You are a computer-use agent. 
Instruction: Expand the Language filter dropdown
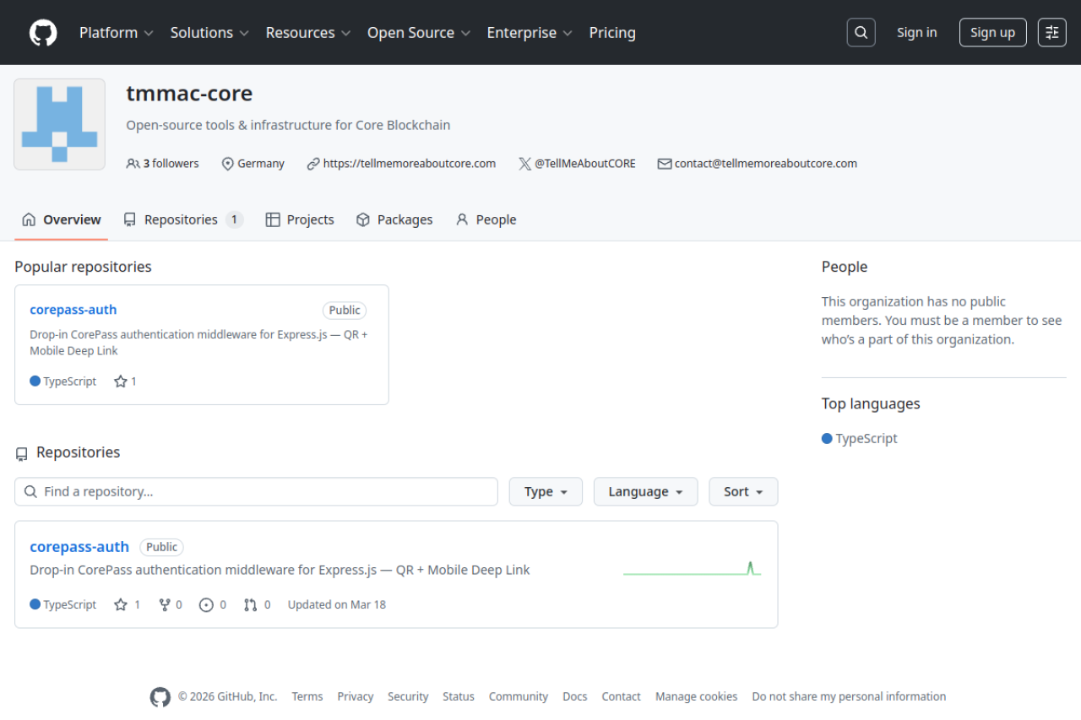pyautogui.click(x=645, y=491)
